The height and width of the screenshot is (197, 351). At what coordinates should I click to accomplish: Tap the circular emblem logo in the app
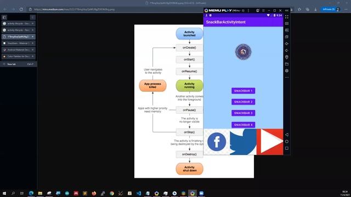[x=243, y=52]
